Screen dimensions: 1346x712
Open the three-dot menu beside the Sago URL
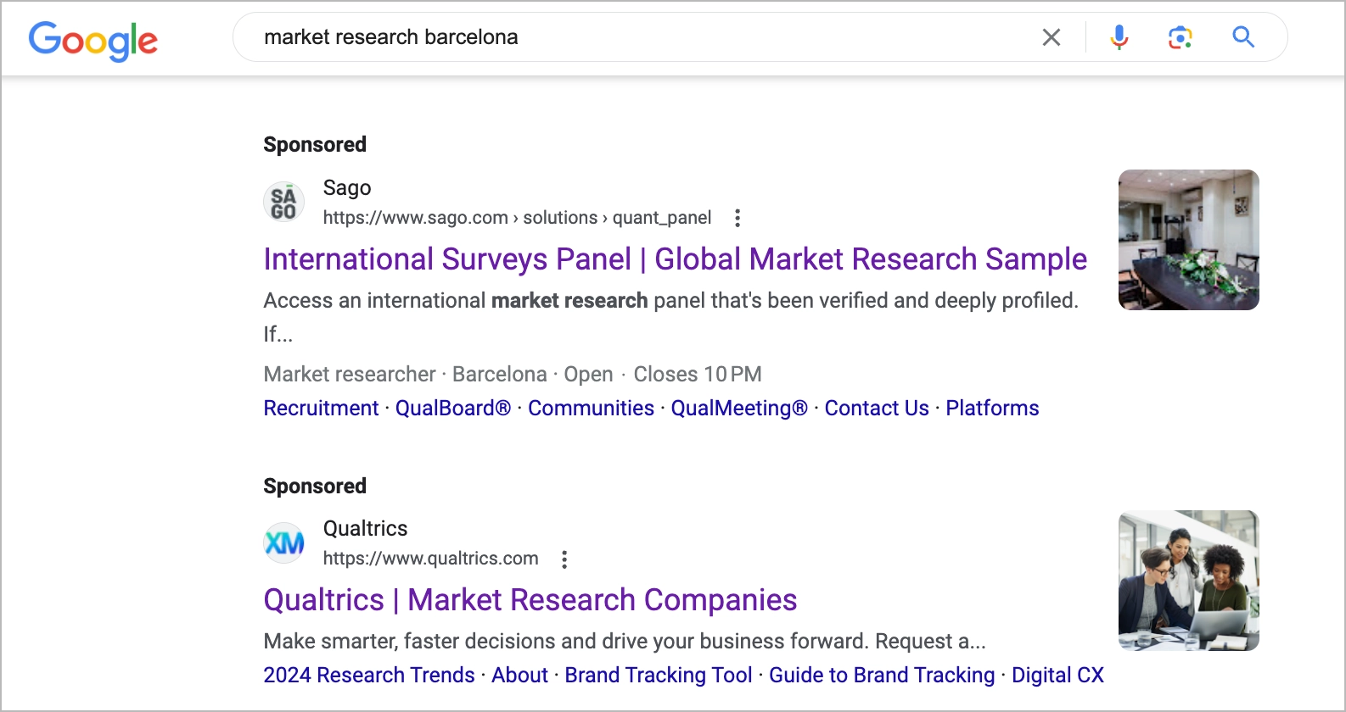click(x=737, y=218)
